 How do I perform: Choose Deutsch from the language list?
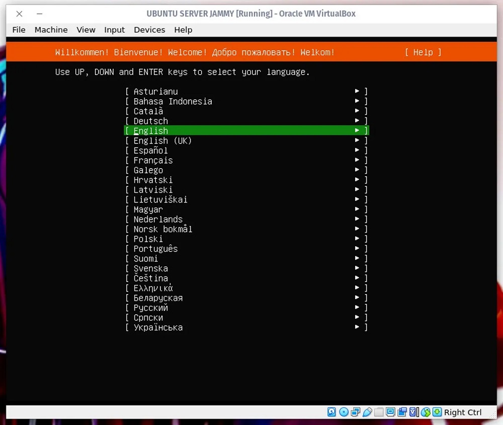pos(246,121)
